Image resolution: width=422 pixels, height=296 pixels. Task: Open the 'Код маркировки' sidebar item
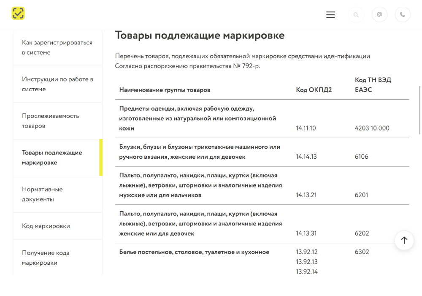pyautogui.click(x=46, y=226)
